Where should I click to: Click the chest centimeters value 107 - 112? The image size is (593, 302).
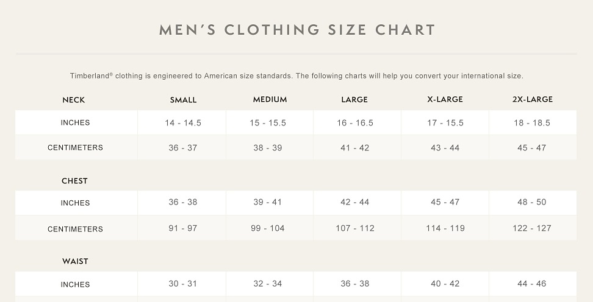coord(355,228)
